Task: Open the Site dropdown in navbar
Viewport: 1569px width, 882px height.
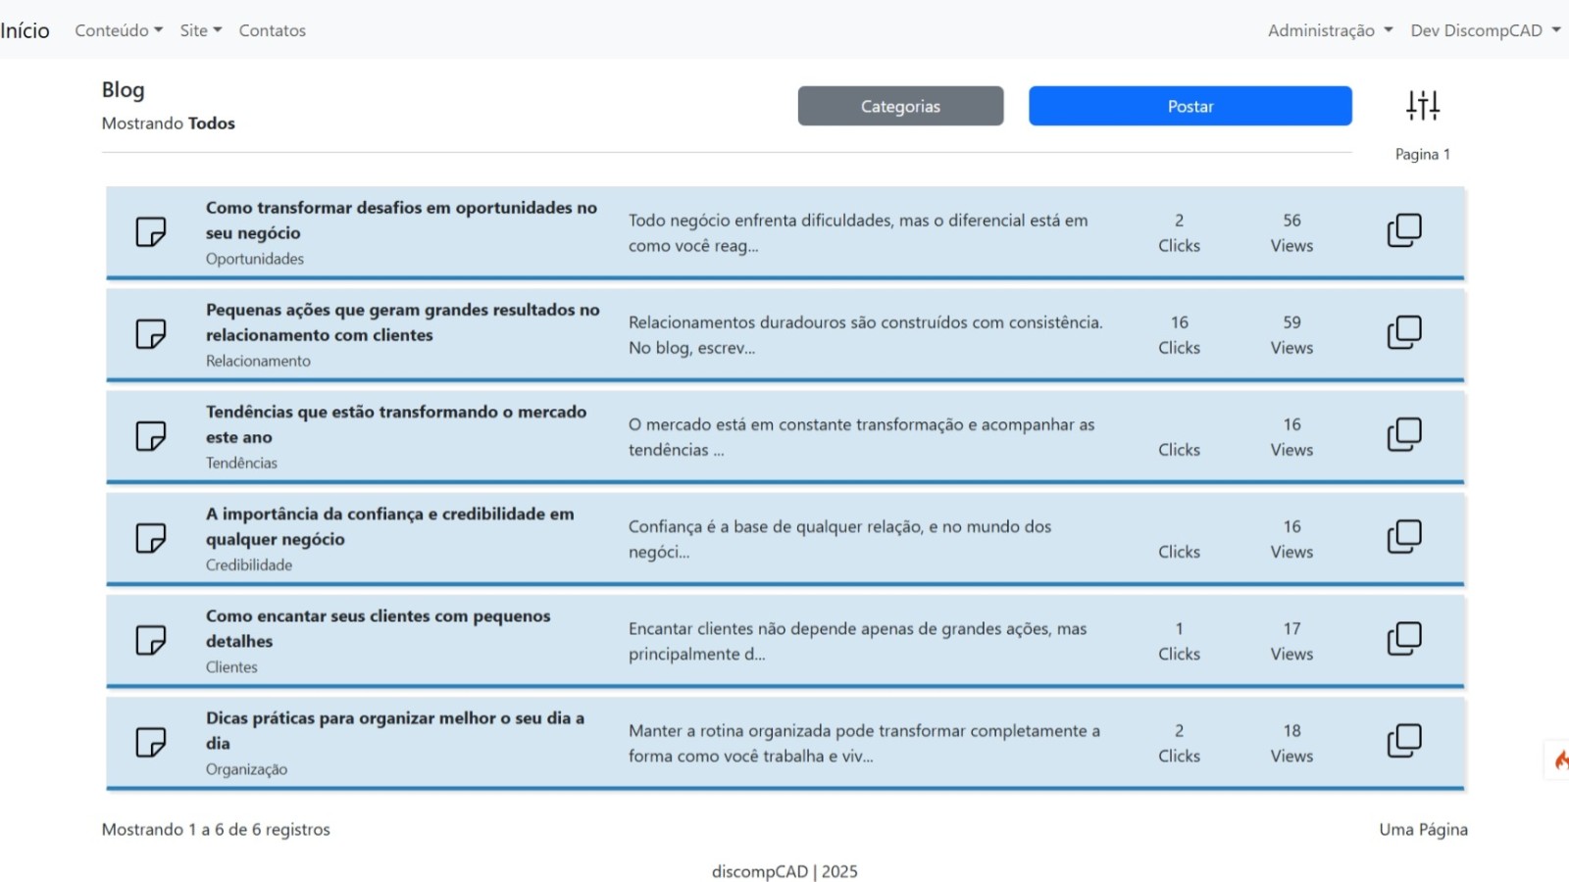Action: pyautogui.click(x=200, y=30)
